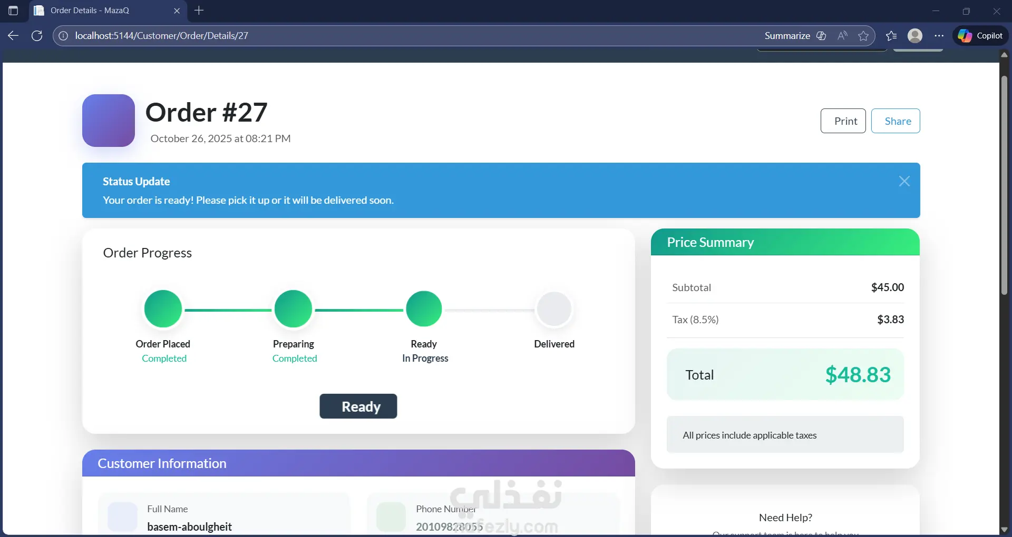This screenshot has width=1012, height=537.
Task: Click the scrollbar up arrow
Action: click(x=1004, y=55)
